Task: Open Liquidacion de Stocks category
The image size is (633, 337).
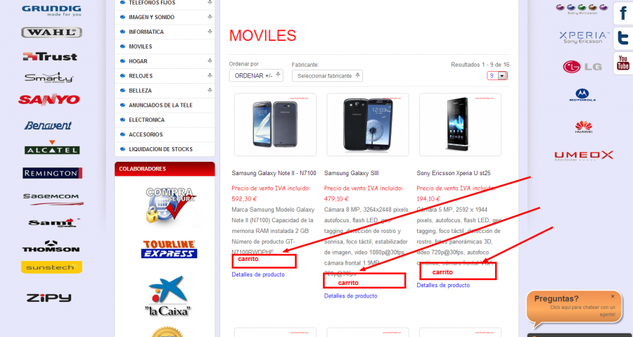Action: coord(160,149)
